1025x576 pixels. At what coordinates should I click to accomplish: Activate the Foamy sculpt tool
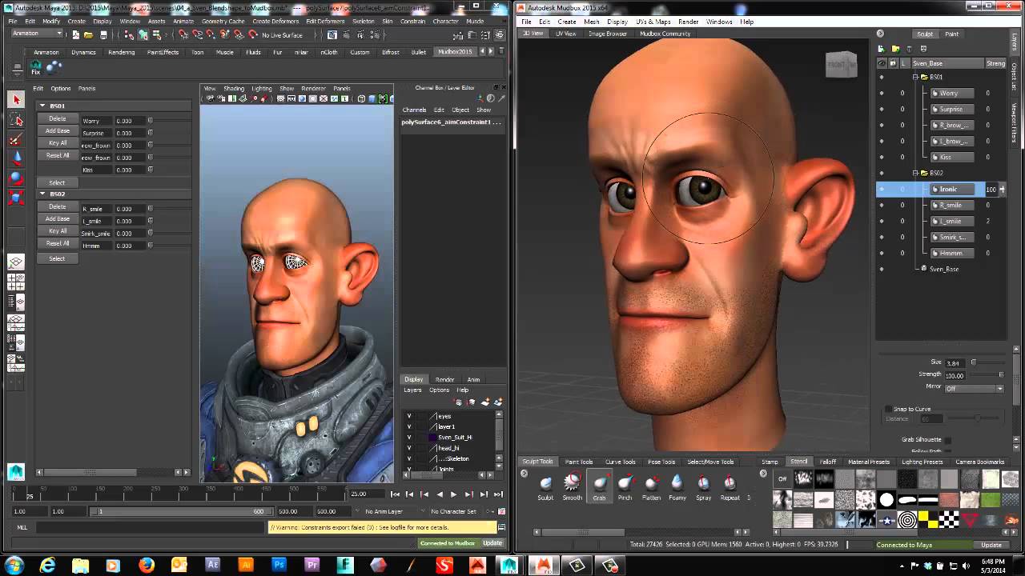tap(677, 482)
